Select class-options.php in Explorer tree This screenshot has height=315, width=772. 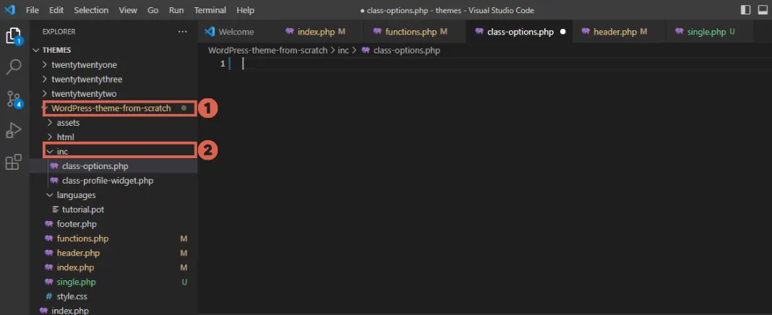click(113, 166)
